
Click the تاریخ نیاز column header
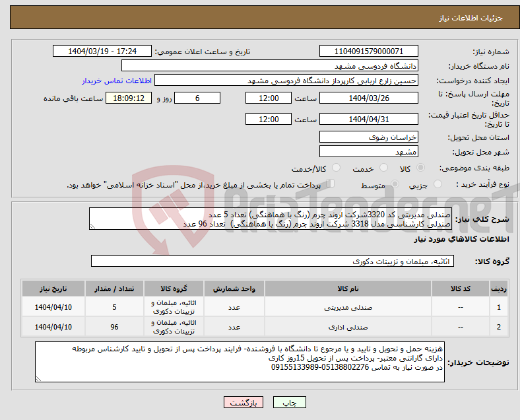click(53, 289)
